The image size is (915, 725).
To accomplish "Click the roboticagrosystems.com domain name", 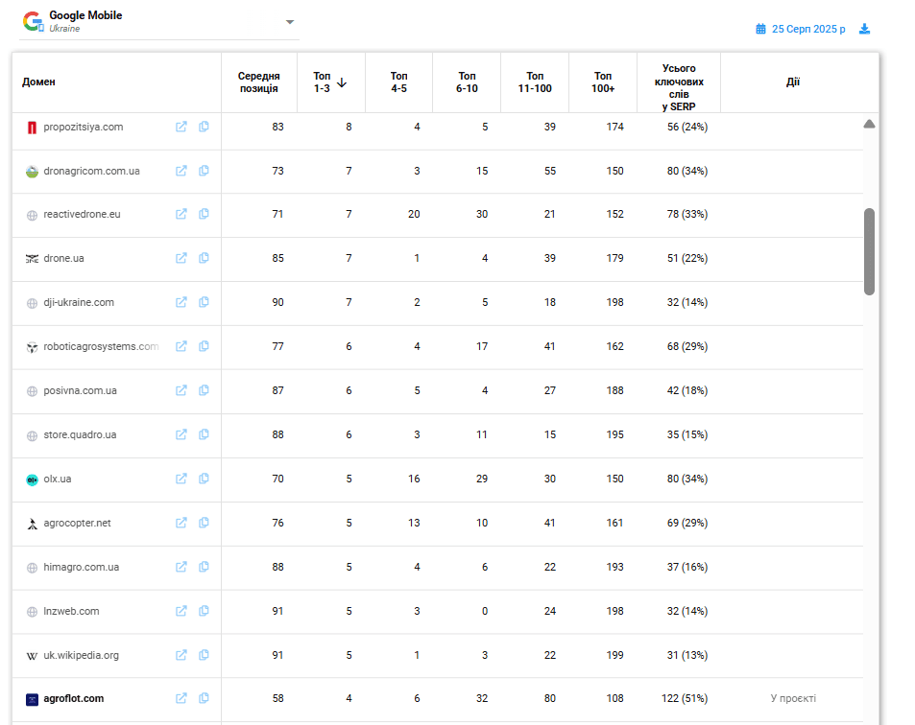I will pos(101,346).
